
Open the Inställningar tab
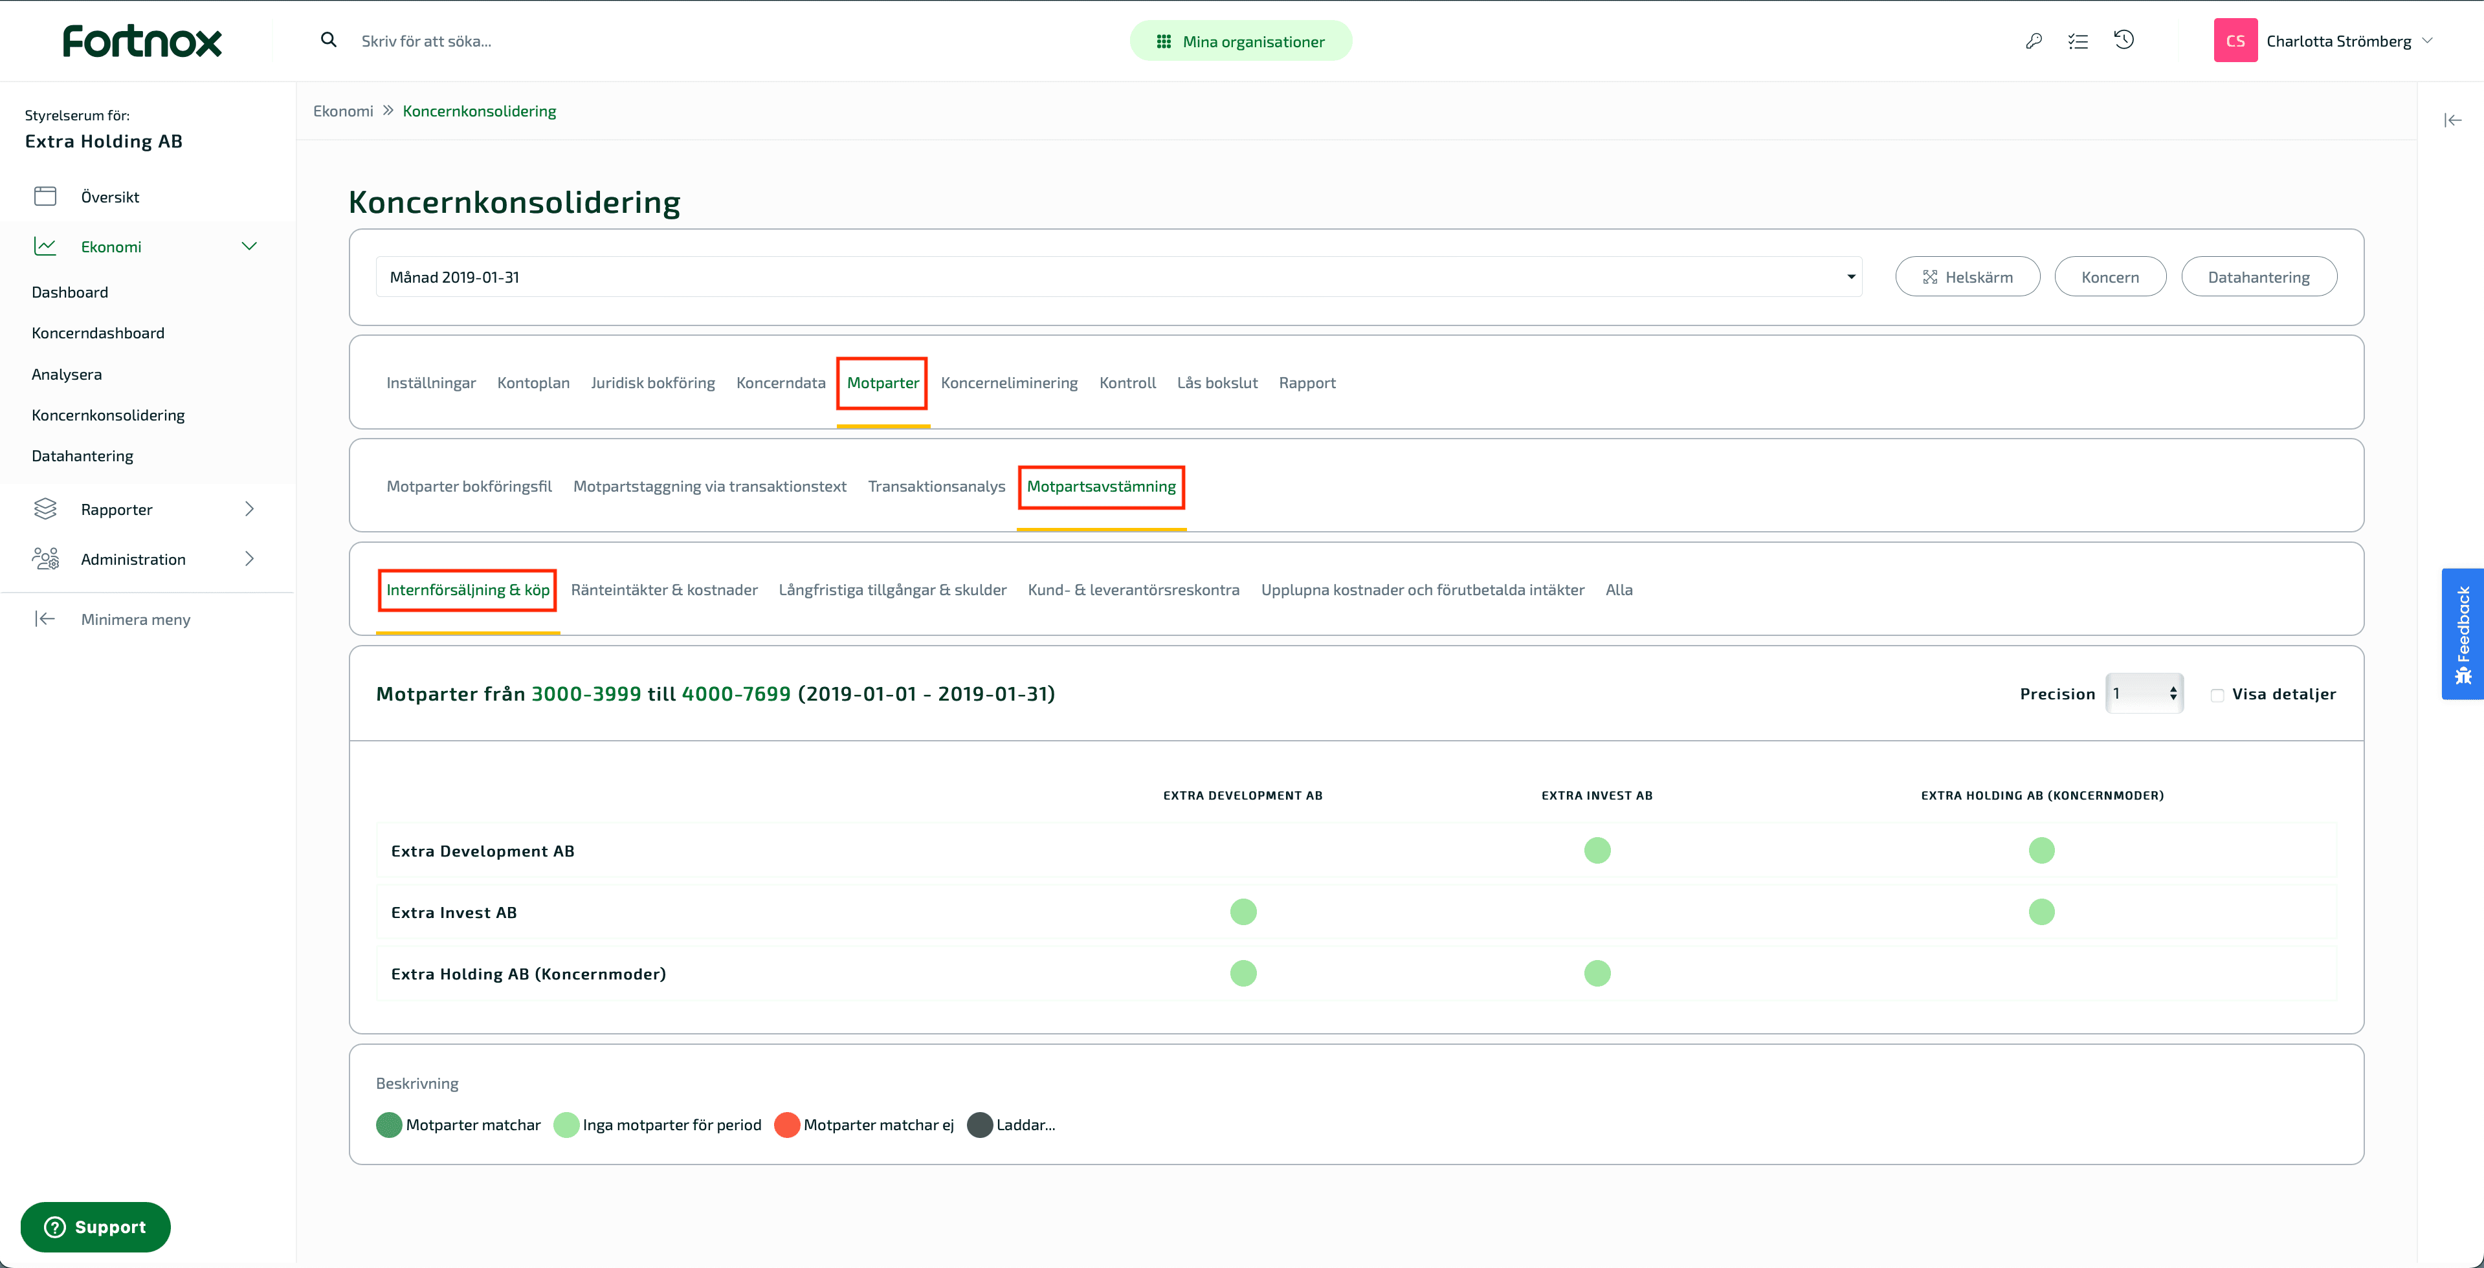[x=431, y=382]
